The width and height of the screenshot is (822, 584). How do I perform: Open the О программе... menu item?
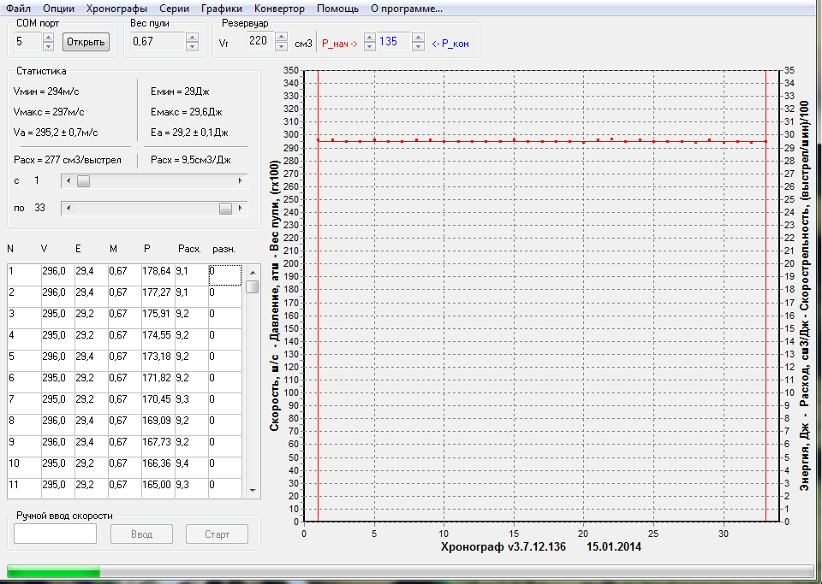click(406, 9)
